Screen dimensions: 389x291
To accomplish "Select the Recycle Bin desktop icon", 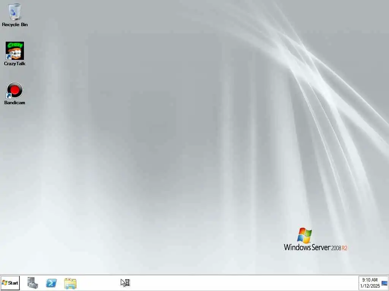I will (15, 15).
